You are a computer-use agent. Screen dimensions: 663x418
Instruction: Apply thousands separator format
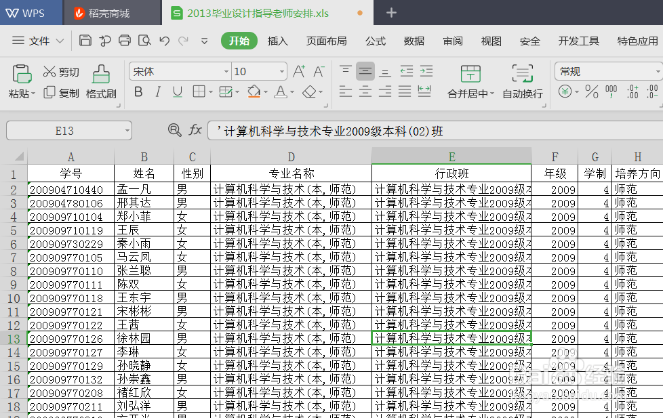coord(611,91)
